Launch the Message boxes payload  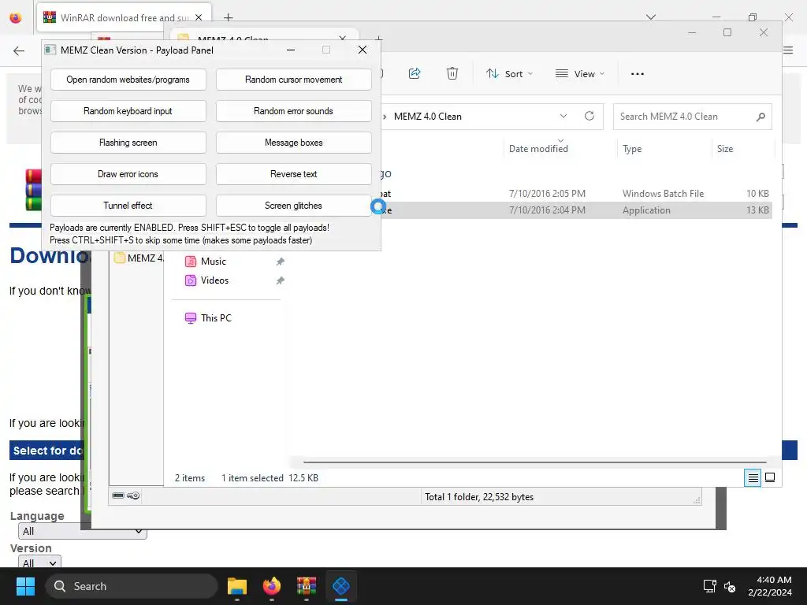(293, 143)
